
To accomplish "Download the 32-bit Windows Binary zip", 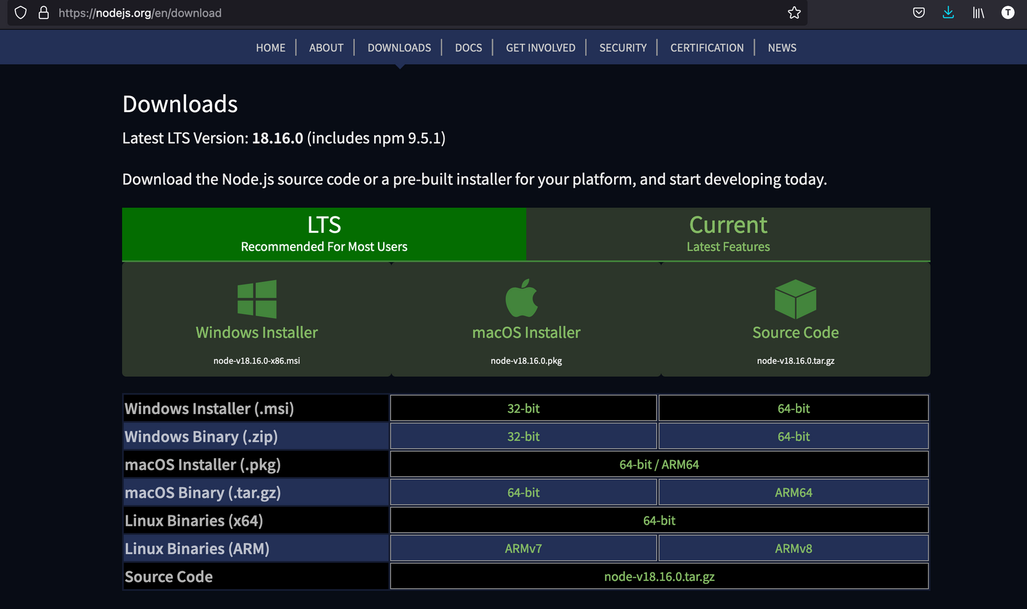I will pos(522,436).
